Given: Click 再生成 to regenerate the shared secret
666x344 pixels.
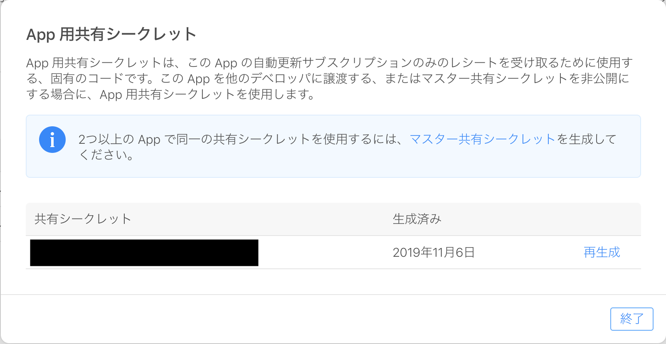Looking at the screenshot, I should tap(601, 252).
